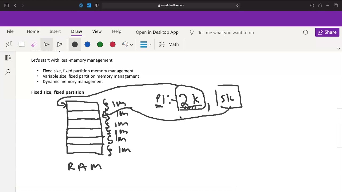This screenshot has height=192, width=342.
Task: Pick the green ink color
Action: (100, 45)
